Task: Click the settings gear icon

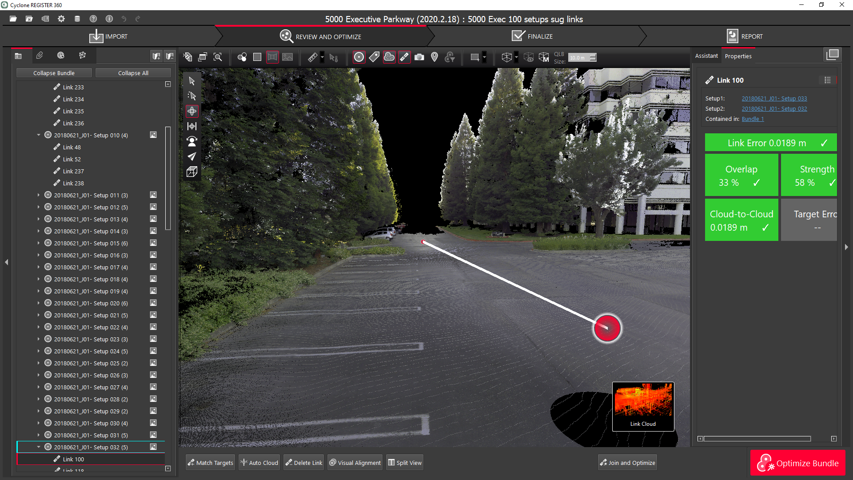Action: pyautogui.click(x=61, y=19)
